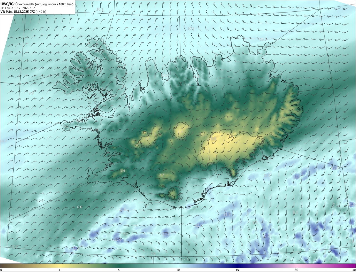
Task: Click the 2.7 value label
Action: 162,175
